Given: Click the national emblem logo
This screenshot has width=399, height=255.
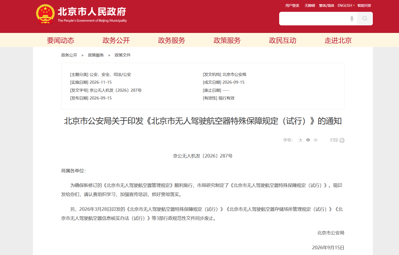Looking at the screenshot, I should [45, 14].
